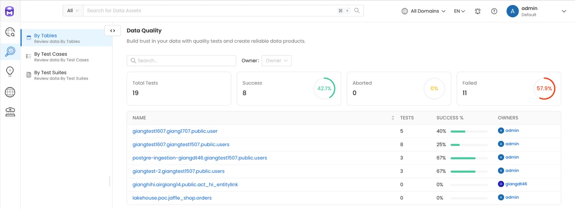575x209 pixels.
Task: Open the Domains globe sidebar icon
Action: point(10,92)
